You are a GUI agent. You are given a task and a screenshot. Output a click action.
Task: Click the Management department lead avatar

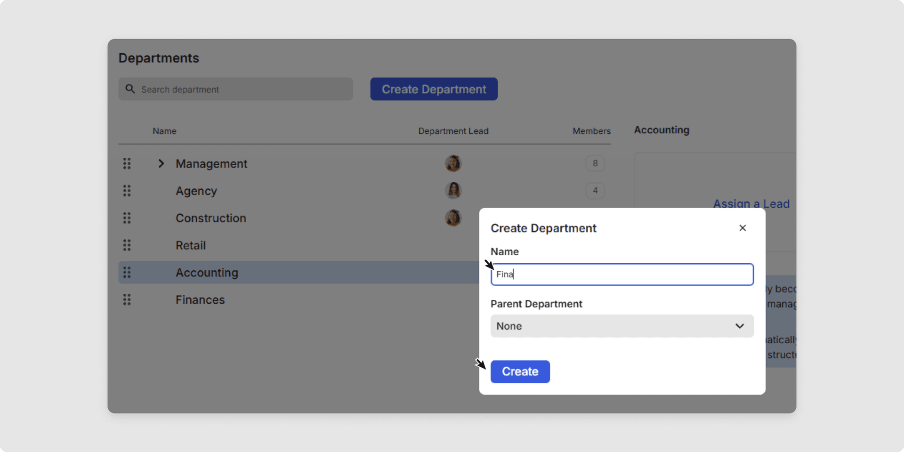tap(453, 163)
